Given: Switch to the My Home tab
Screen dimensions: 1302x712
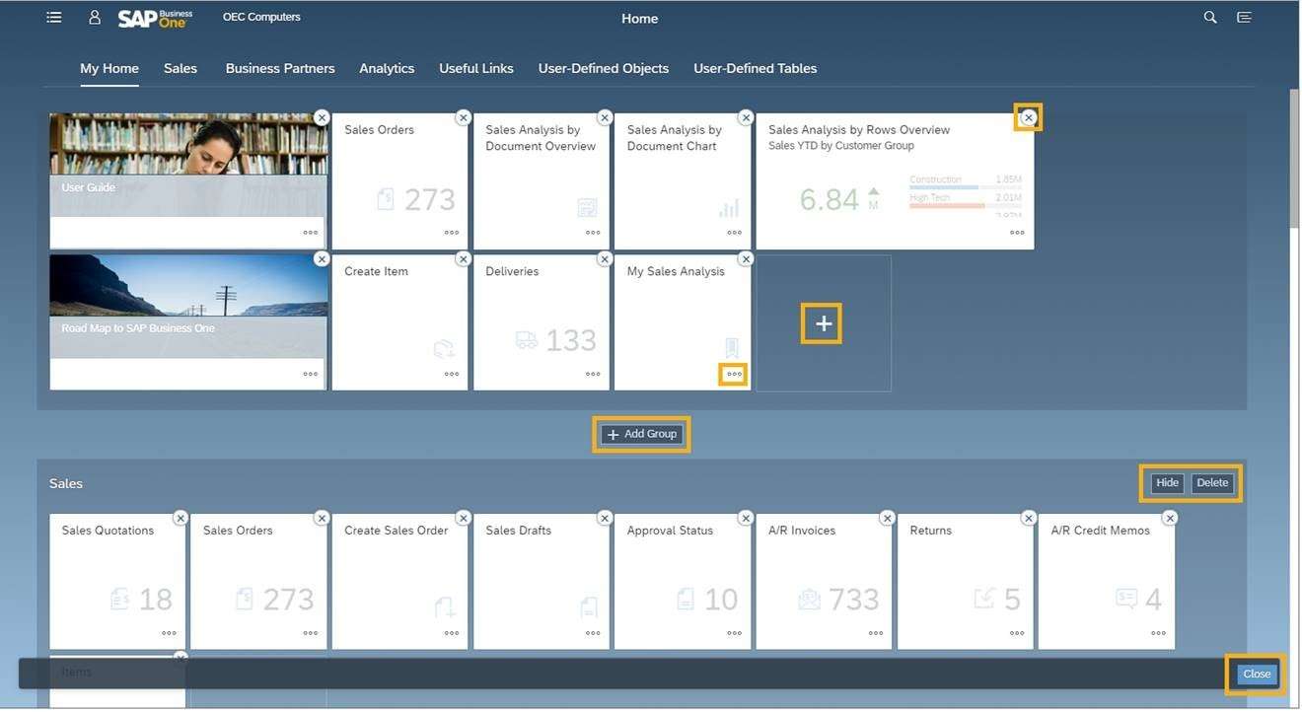Looking at the screenshot, I should pos(109,69).
